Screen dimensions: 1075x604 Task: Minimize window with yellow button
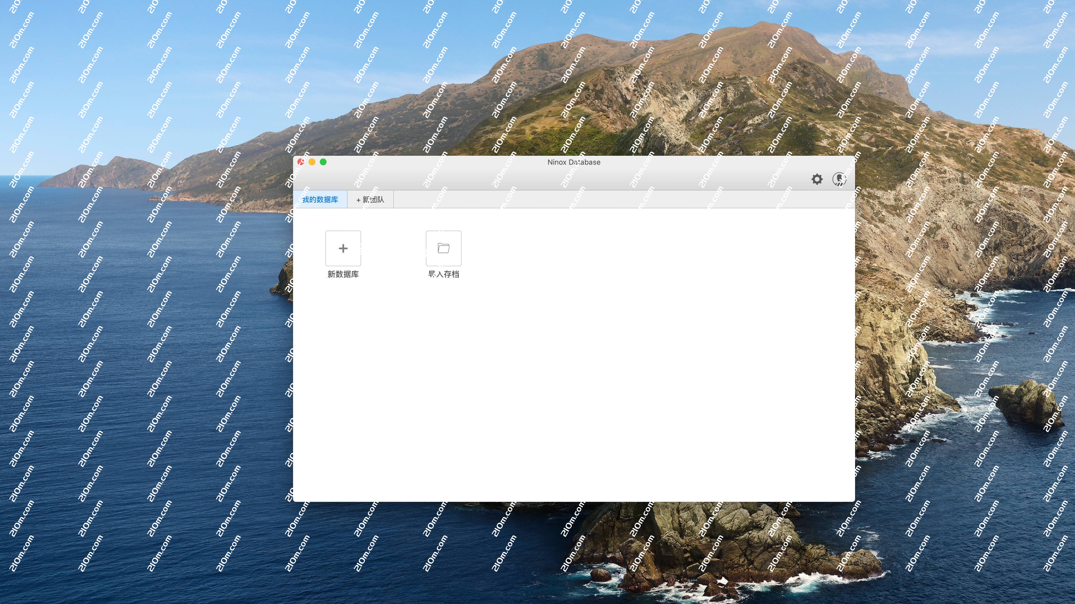coord(312,162)
